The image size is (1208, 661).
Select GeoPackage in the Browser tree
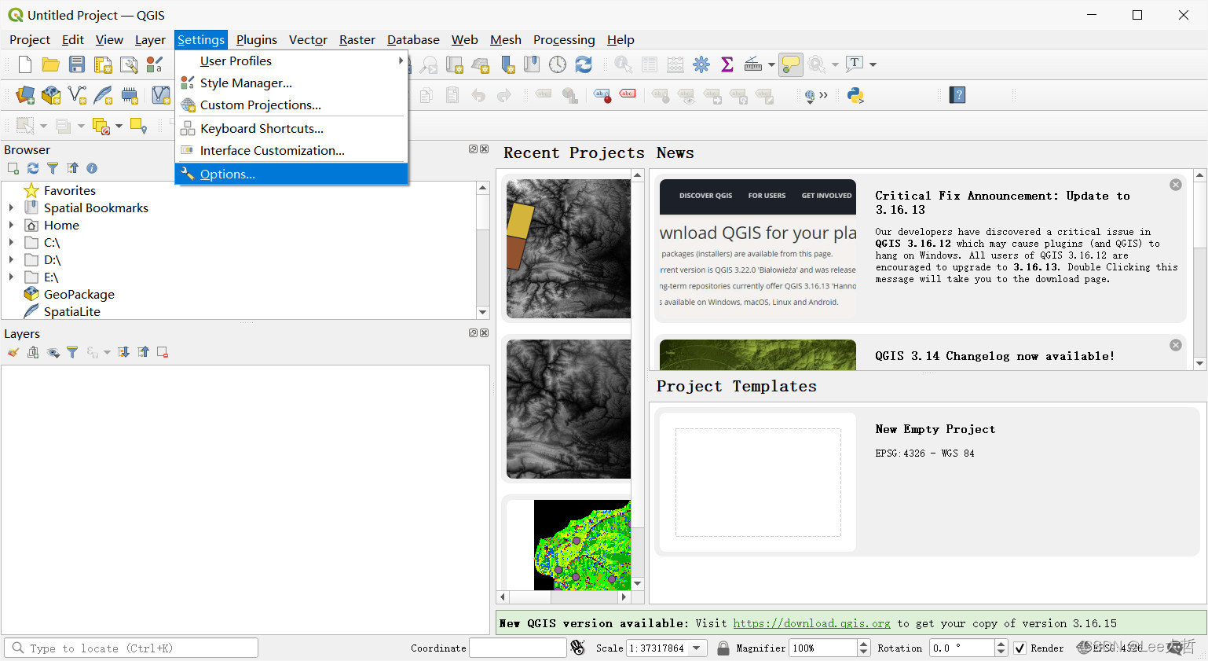tap(79, 294)
